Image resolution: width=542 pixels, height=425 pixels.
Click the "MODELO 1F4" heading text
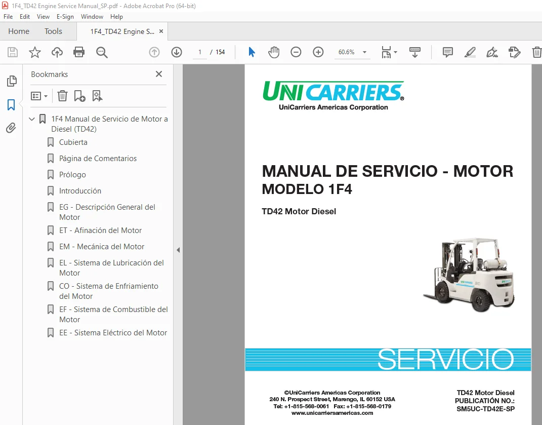click(307, 189)
